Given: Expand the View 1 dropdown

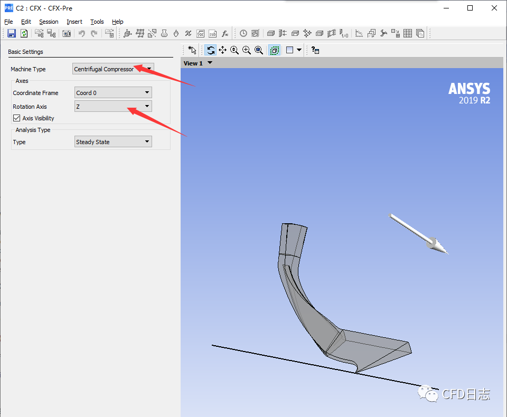Looking at the screenshot, I should point(209,63).
